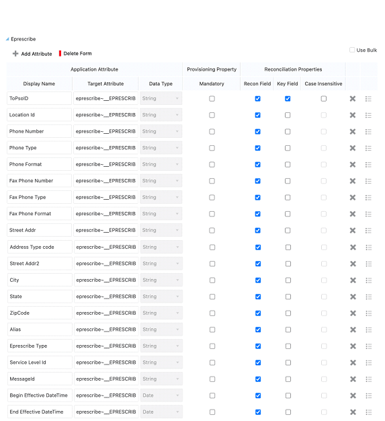Uncheck Recon Field for Phone Type
Screen dimensions: 385x421
(x=257, y=148)
